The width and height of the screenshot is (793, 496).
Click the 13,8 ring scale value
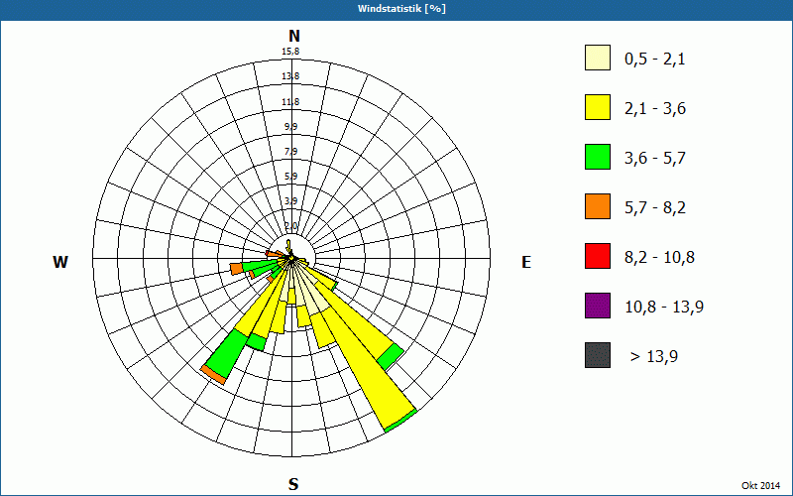pos(290,76)
